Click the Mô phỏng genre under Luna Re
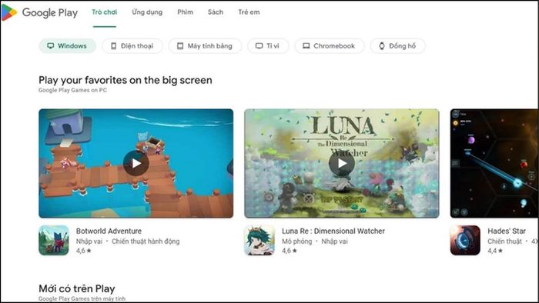 pos(296,241)
